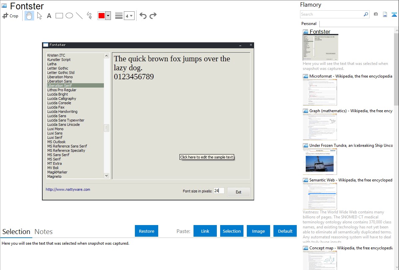Click the Fontster window title bar icon
This screenshot has width=399, height=270.
click(x=46, y=45)
